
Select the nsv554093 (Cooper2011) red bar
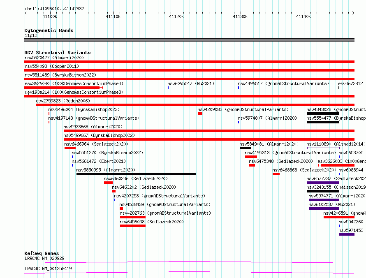189,70
